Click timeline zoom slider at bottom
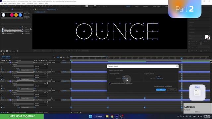The height and width of the screenshot is (119, 212). pyautogui.click(x=78, y=112)
